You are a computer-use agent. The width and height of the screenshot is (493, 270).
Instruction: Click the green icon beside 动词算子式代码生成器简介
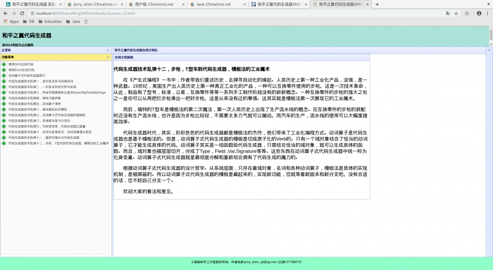[4, 75]
